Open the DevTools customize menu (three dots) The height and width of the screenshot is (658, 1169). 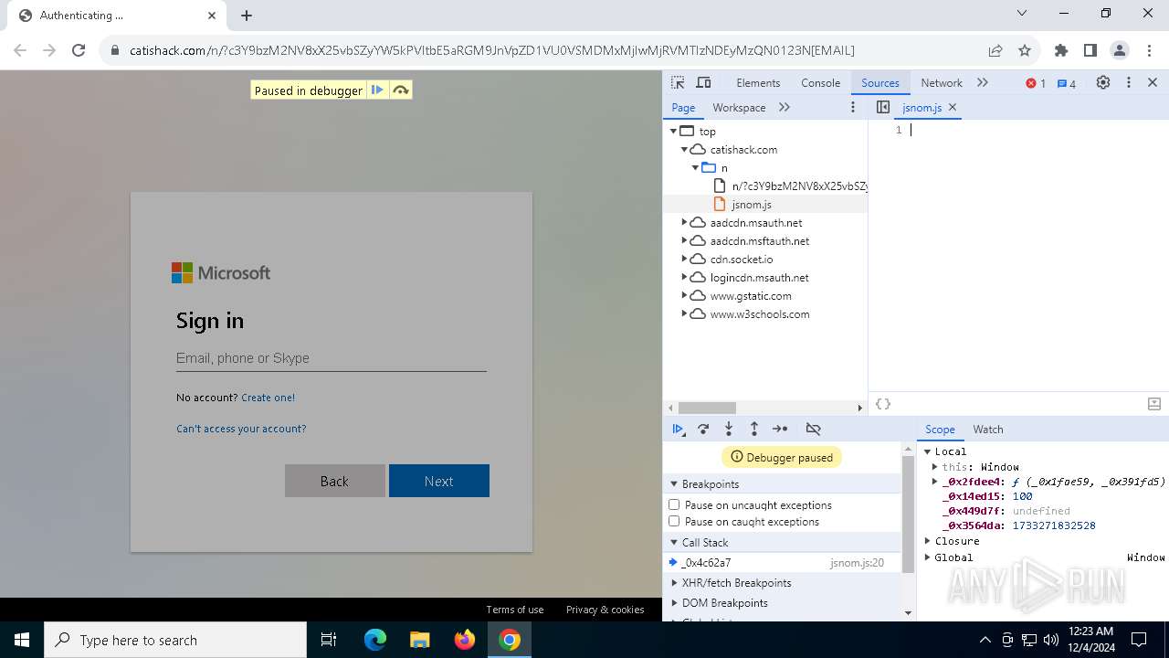(1129, 82)
